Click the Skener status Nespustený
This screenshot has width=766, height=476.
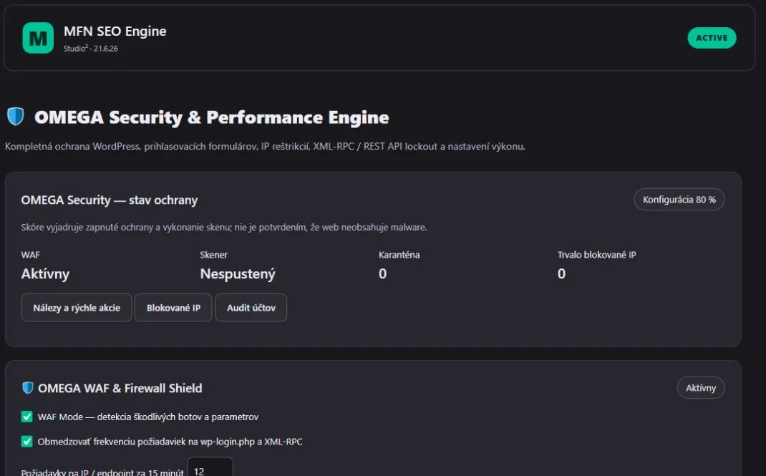point(238,273)
